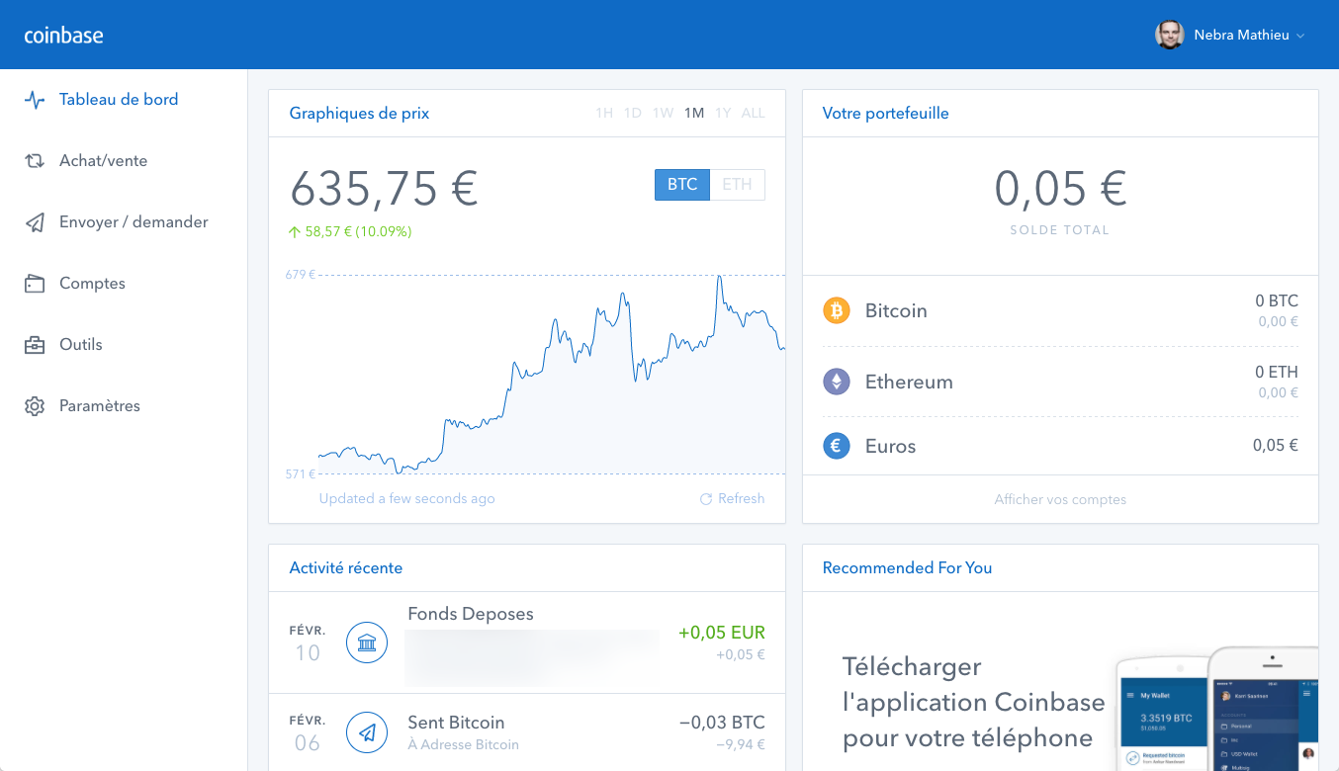Click the Tableau de bord pulse icon
1339x771 pixels.
[35, 100]
